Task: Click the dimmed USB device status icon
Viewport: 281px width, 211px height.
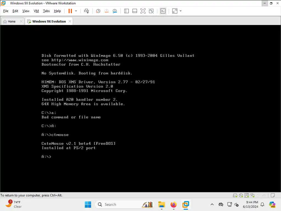Action: point(264,195)
